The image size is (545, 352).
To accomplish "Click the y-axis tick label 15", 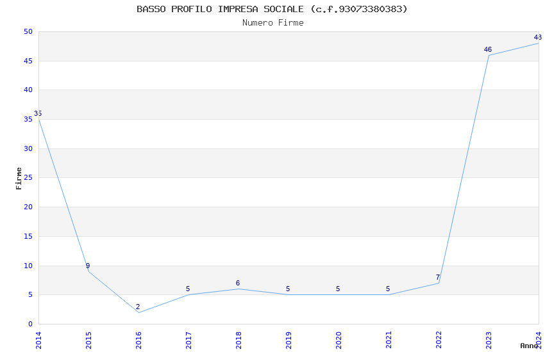I will [x=28, y=236].
